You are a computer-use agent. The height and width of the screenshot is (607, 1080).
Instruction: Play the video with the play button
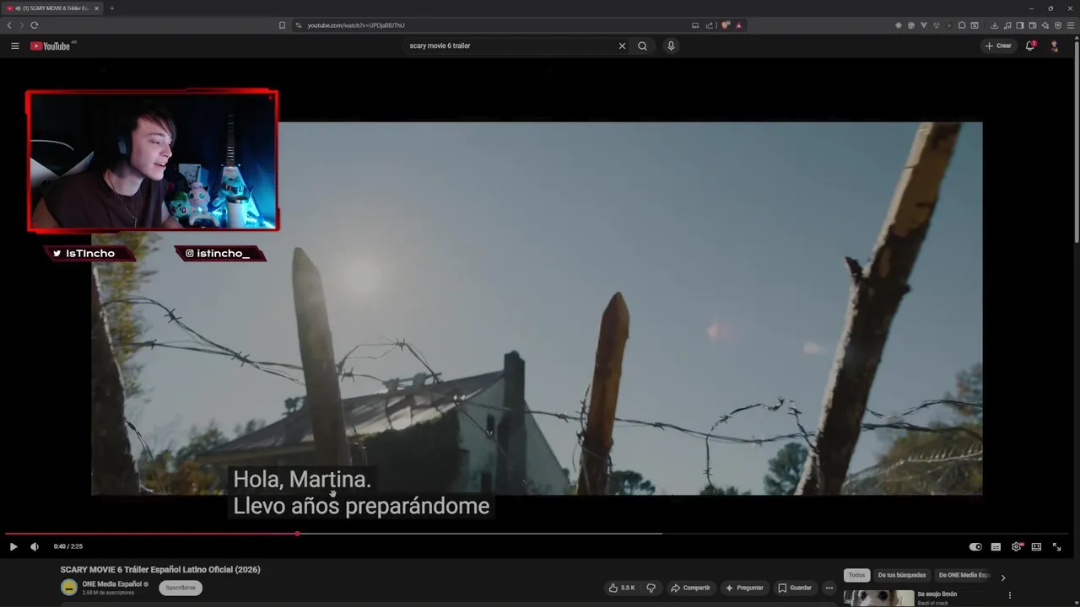pyautogui.click(x=13, y=546)
